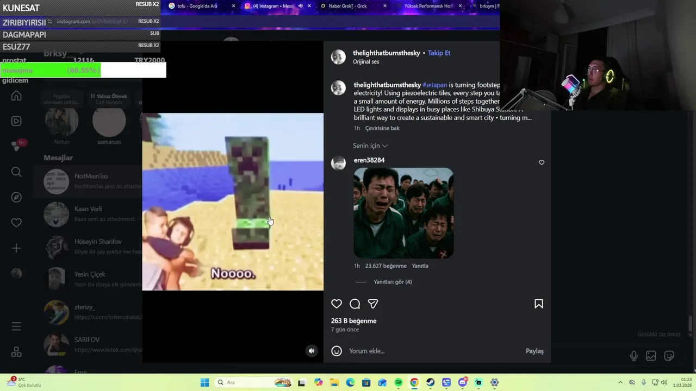This screenshot has height=391, width=696.
Task: Open the Windows Start menu
Action: (x=204, y=382)
